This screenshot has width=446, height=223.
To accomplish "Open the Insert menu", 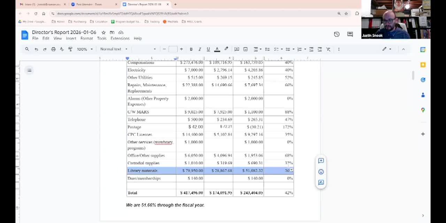I will pos(71,38).
